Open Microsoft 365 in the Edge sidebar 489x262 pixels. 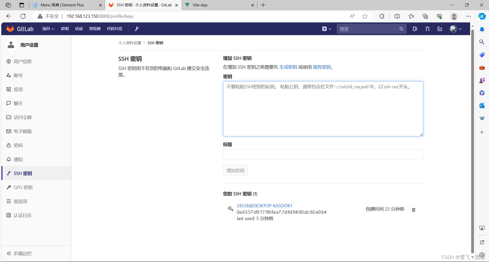click(482, 93)
